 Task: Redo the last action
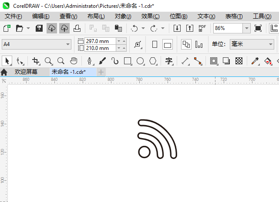[x=154, y=28]
